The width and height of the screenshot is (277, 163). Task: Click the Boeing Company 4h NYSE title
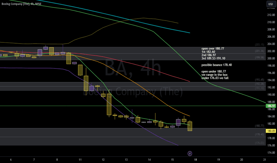coord(21,4)
